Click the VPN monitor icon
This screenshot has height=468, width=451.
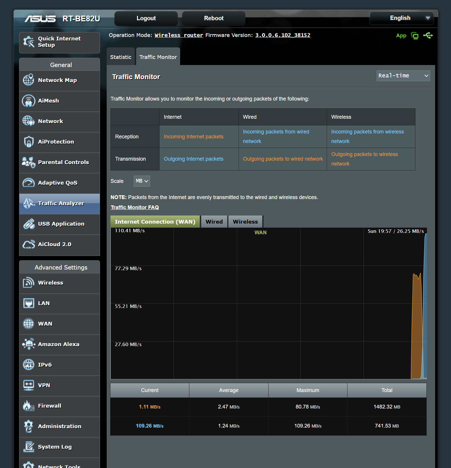point(29,385)
